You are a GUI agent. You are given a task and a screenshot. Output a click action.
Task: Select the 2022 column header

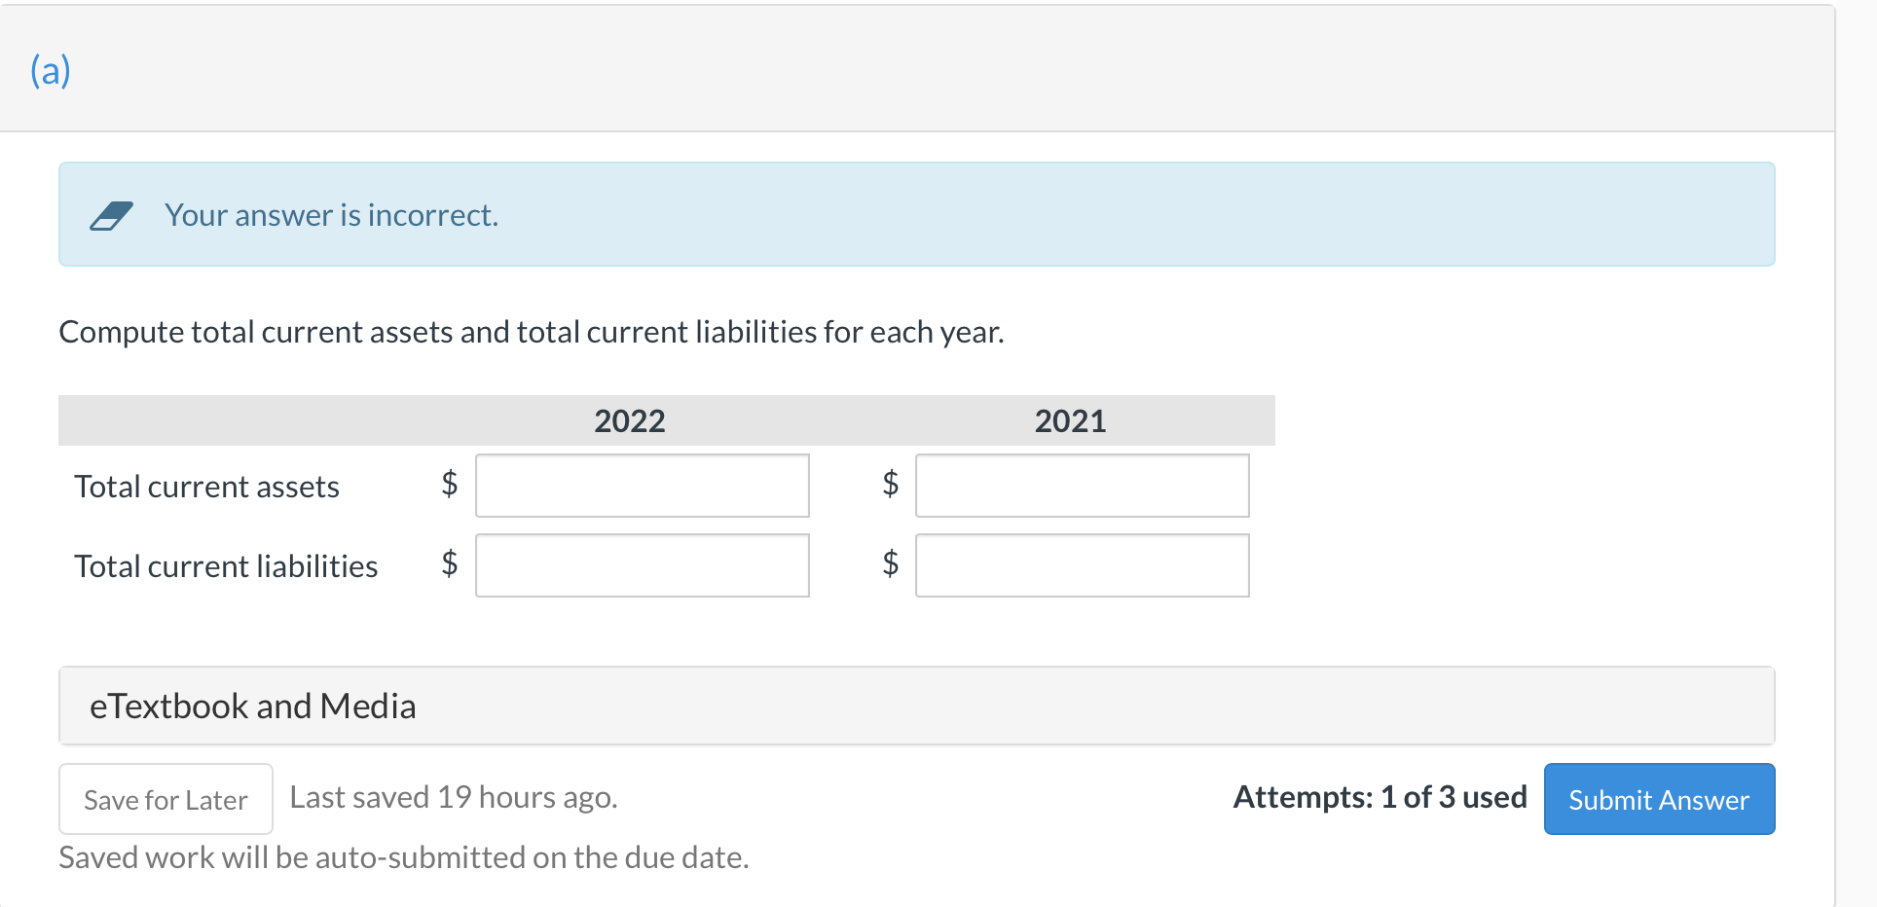[629, 420]
